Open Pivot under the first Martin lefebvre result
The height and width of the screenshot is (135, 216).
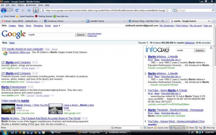150,60
